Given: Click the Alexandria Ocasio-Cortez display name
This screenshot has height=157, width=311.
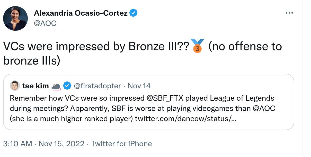Looking at the screenshot, I should 81,13.
